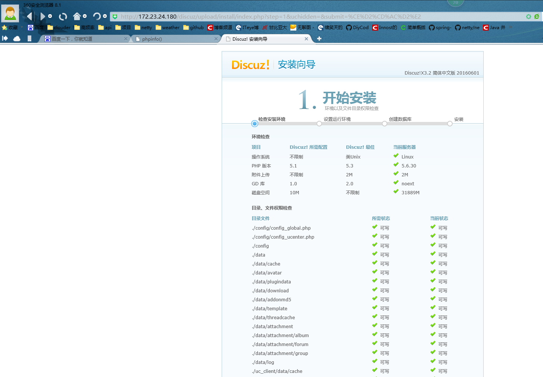Screen dimensions: 543x377
Task: Click the ./config/config_global.php row text
Action: (281, 228)
